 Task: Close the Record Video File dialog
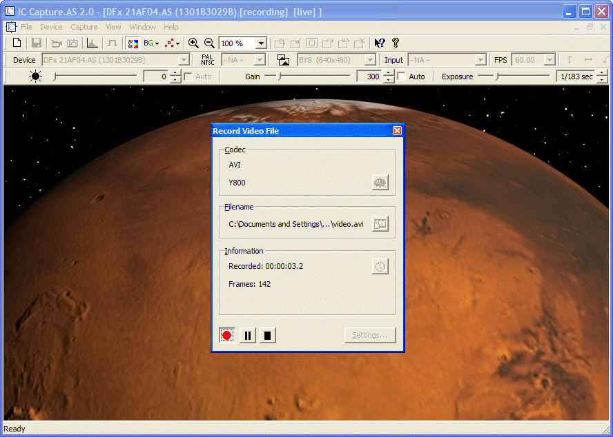[397, 131]
